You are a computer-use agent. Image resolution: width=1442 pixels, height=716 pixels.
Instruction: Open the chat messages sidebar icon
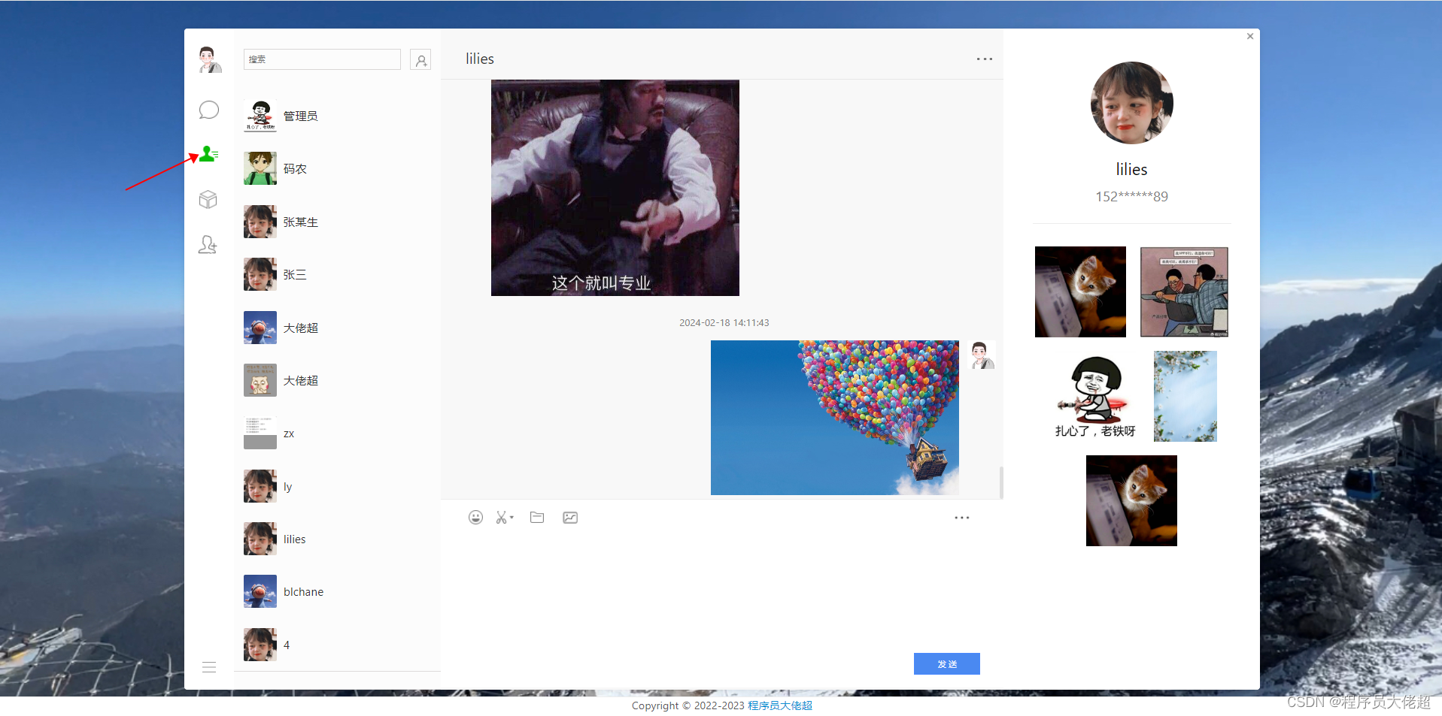(208, 110)
